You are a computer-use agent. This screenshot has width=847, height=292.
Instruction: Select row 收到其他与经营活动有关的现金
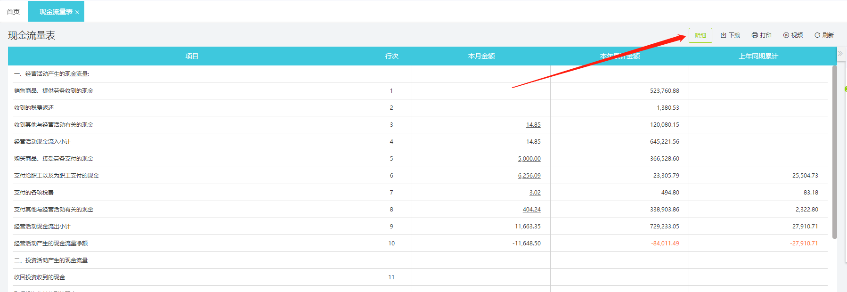tap(420, 125)
